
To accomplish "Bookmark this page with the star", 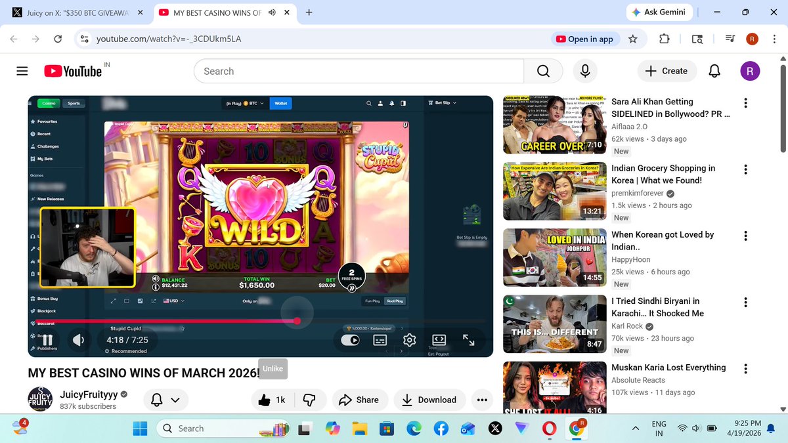I will [633, 39].
